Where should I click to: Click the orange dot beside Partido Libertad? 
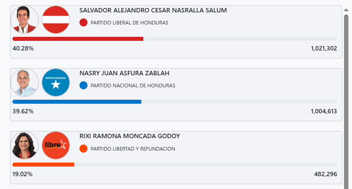pos(83,149)
